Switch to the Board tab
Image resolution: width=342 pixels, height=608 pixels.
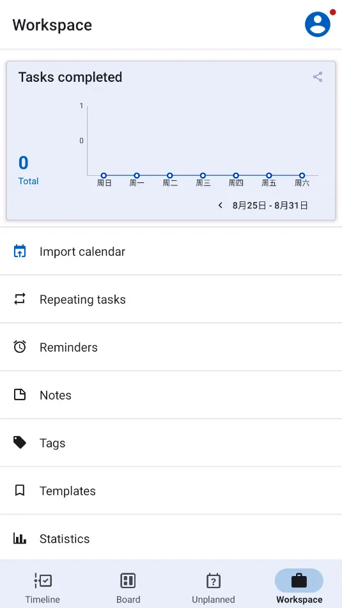coord(128,587)
